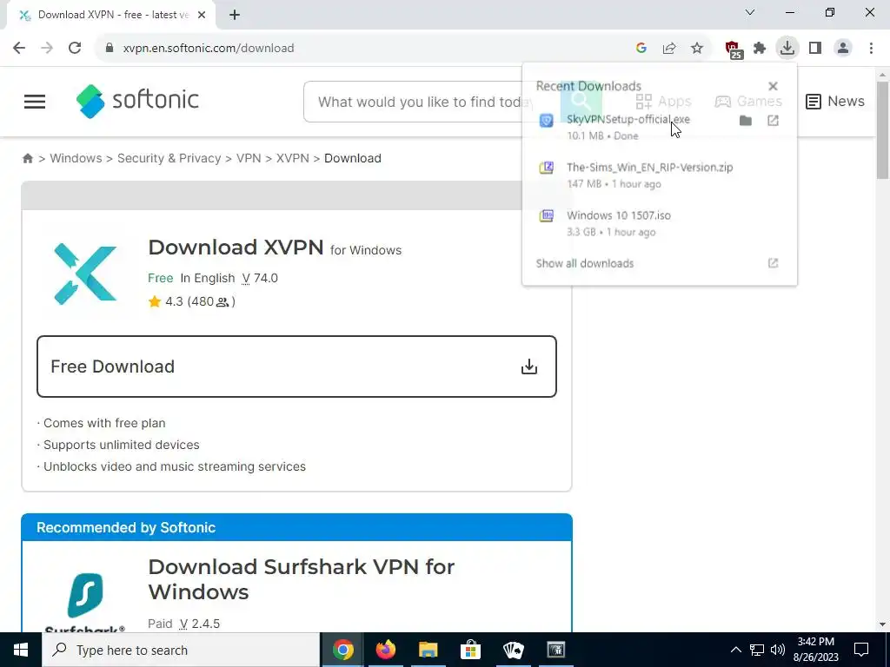Click the XVPN app logo
Viewport: 890px width, 667px height.
point(85,274)
